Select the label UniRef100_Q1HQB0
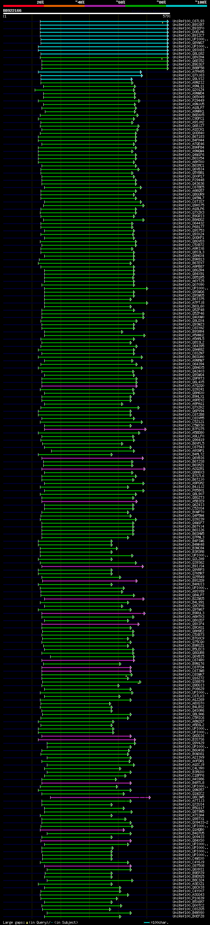The image size is (210, 925). click(x=188, y=830)
